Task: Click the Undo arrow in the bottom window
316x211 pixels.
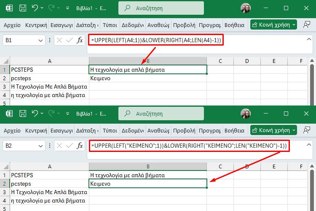Action: pos(35,113)
